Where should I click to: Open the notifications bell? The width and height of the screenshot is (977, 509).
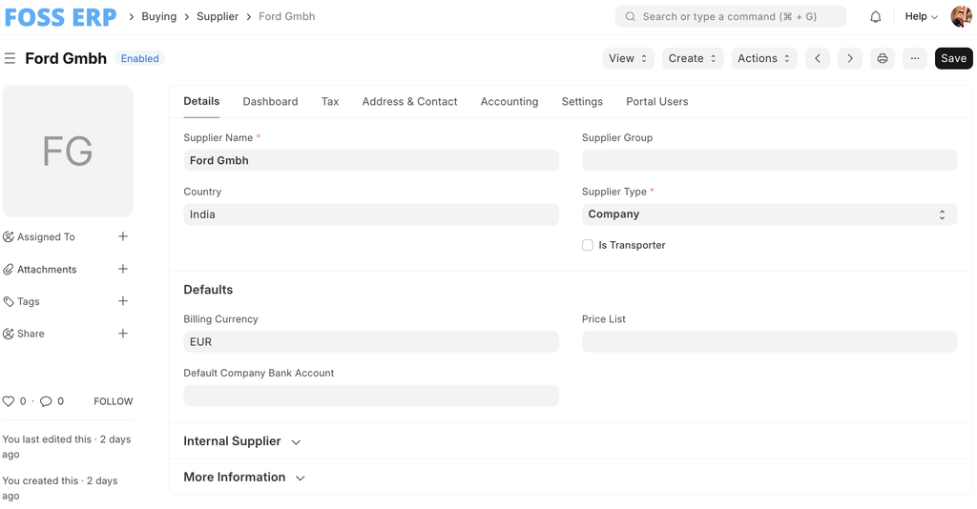tap(876, 17)
